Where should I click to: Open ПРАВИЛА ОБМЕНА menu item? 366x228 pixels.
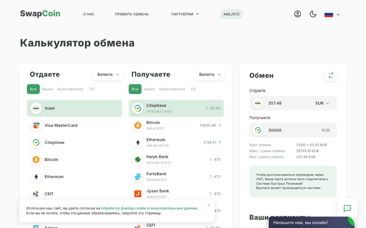click(131, 14)
